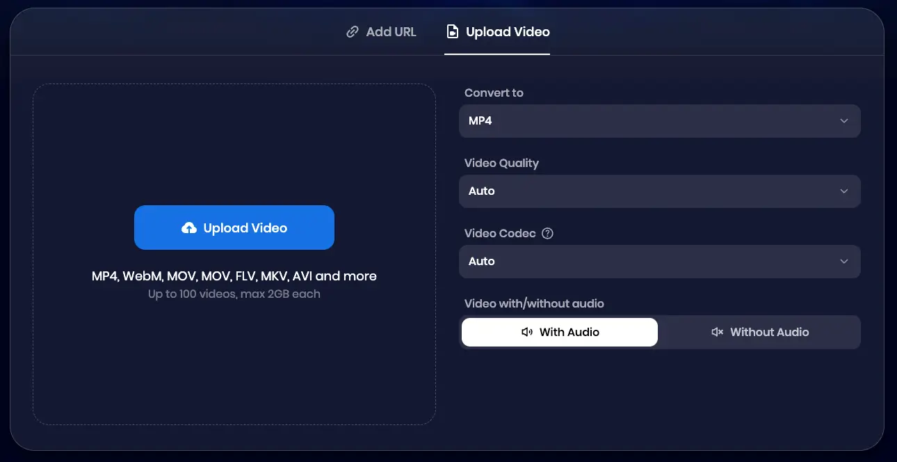Screen dimensions: 897x462
Task: Select the With Audio option
Action: (x=560, y=333)
